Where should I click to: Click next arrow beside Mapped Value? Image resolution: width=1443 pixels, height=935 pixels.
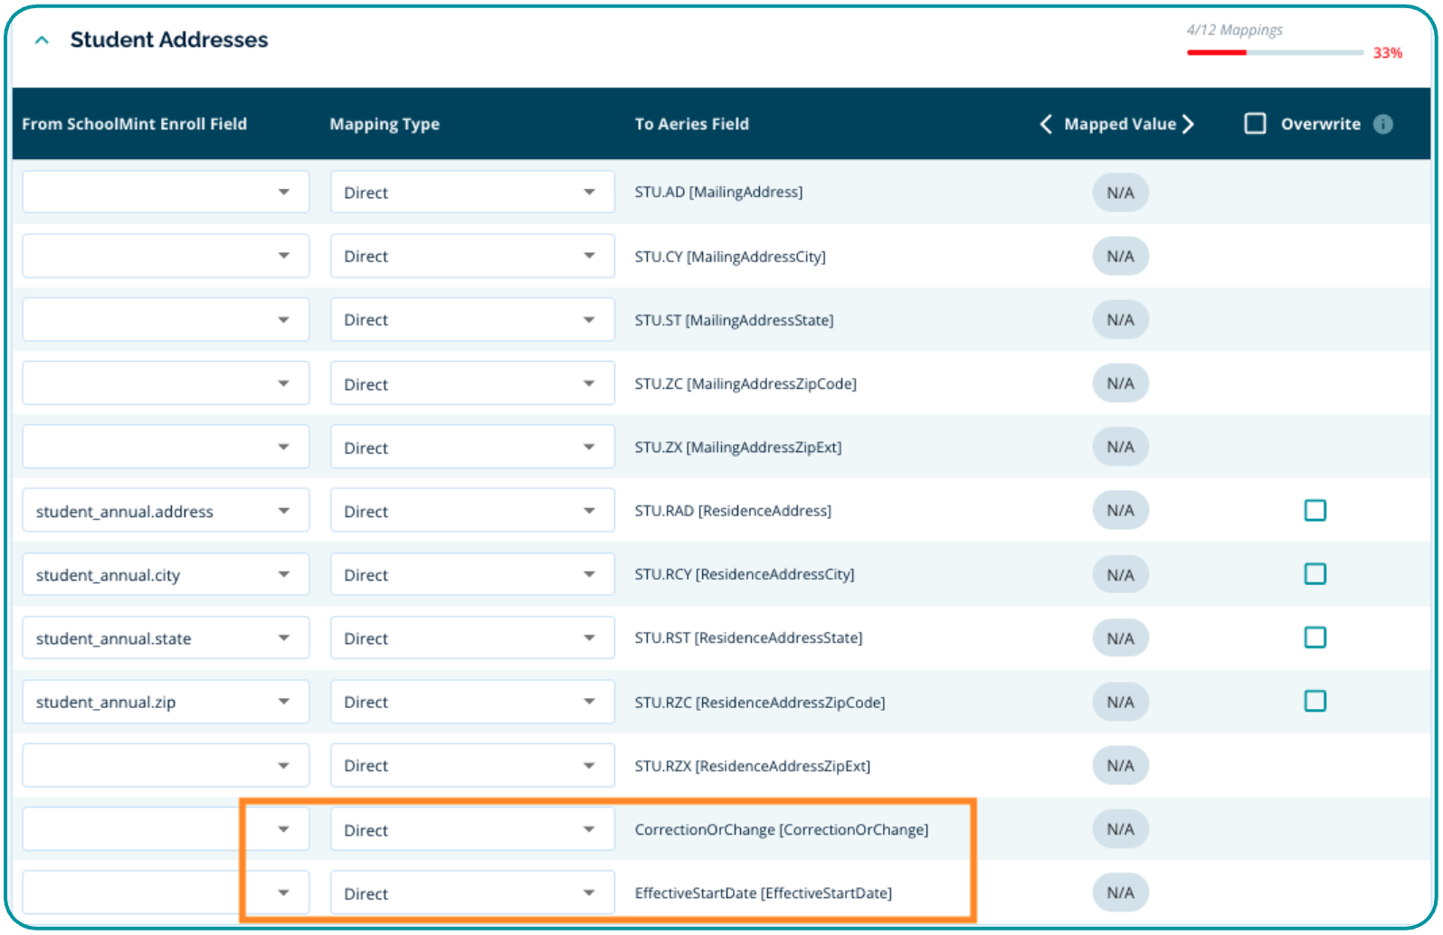tap(1188, 124)
